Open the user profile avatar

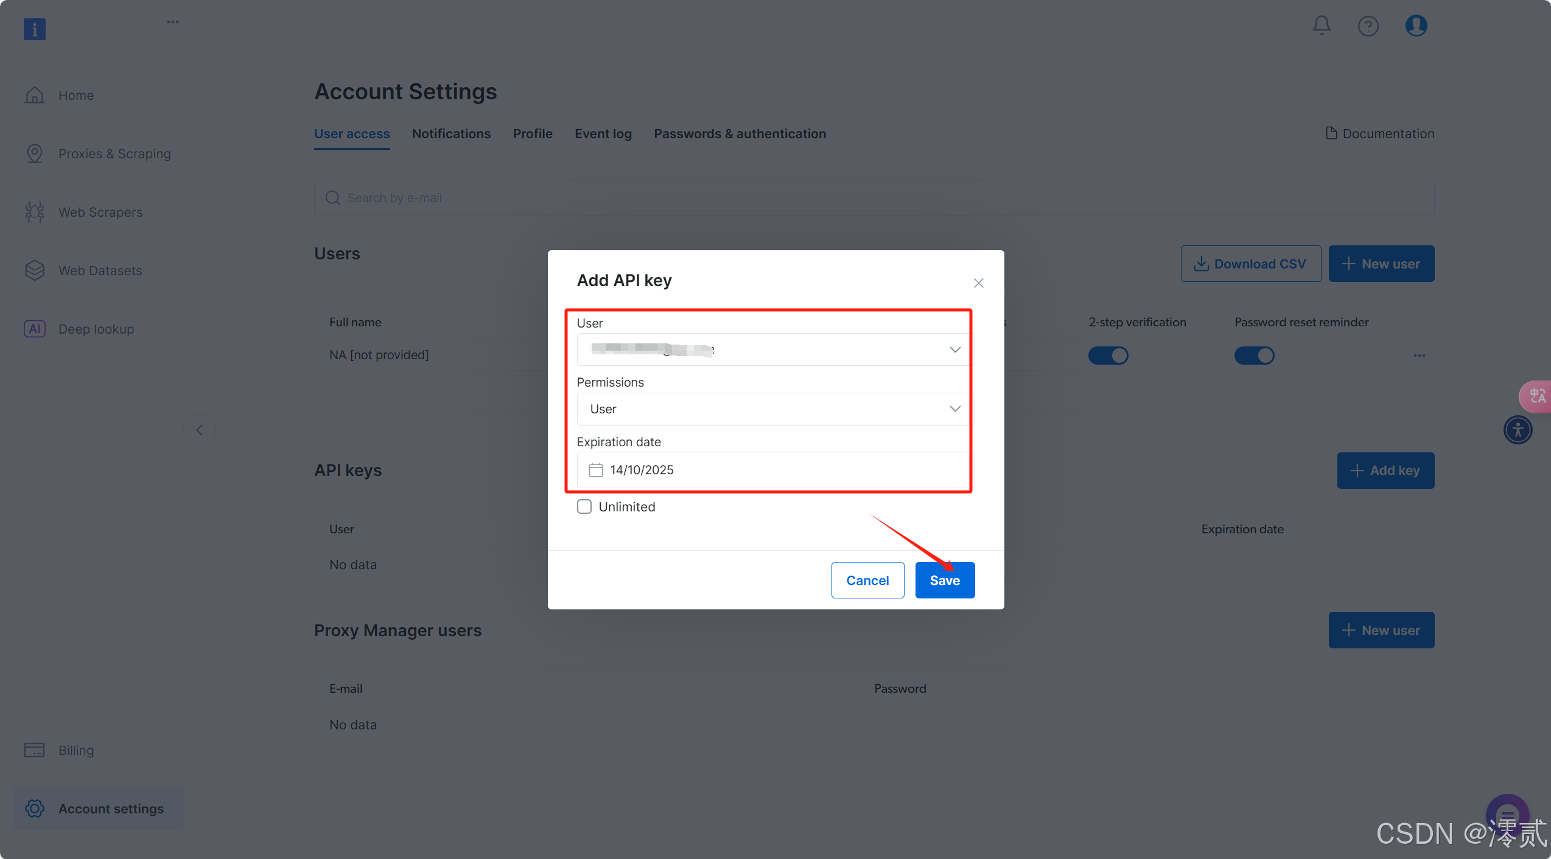[1416, 26]
